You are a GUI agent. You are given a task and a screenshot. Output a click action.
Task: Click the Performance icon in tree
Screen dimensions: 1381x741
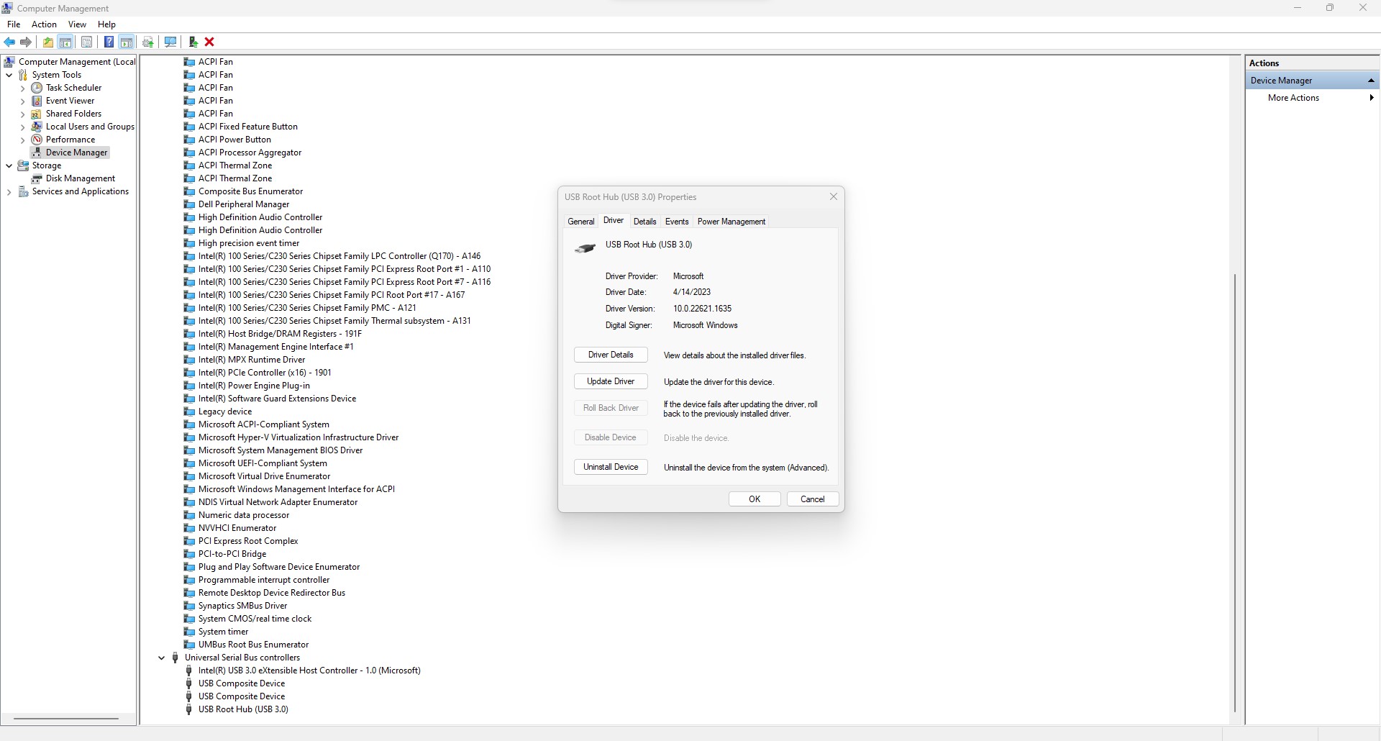(x=37, y=140)
